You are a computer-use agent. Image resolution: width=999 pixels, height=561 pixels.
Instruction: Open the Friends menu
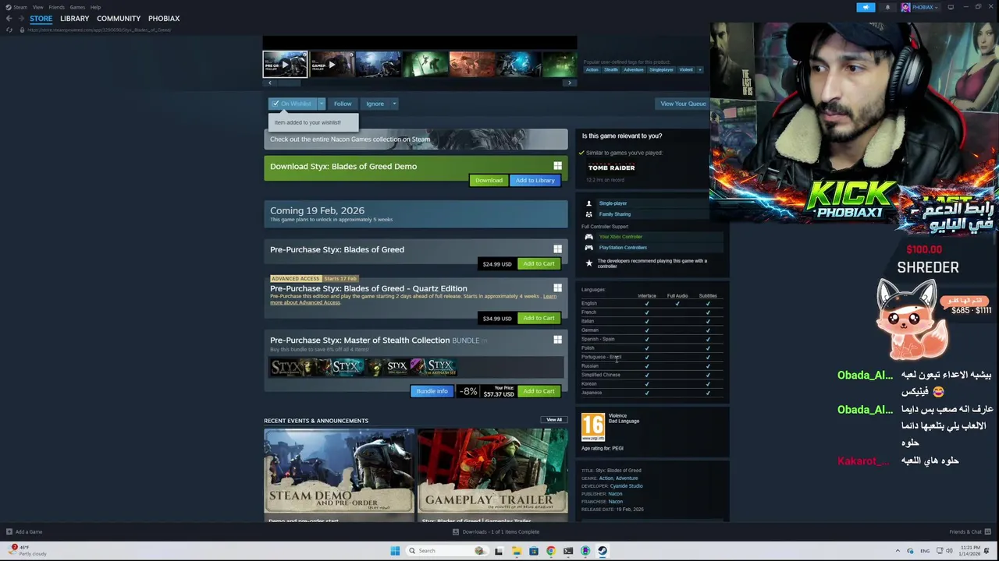[x=57, y=7]
